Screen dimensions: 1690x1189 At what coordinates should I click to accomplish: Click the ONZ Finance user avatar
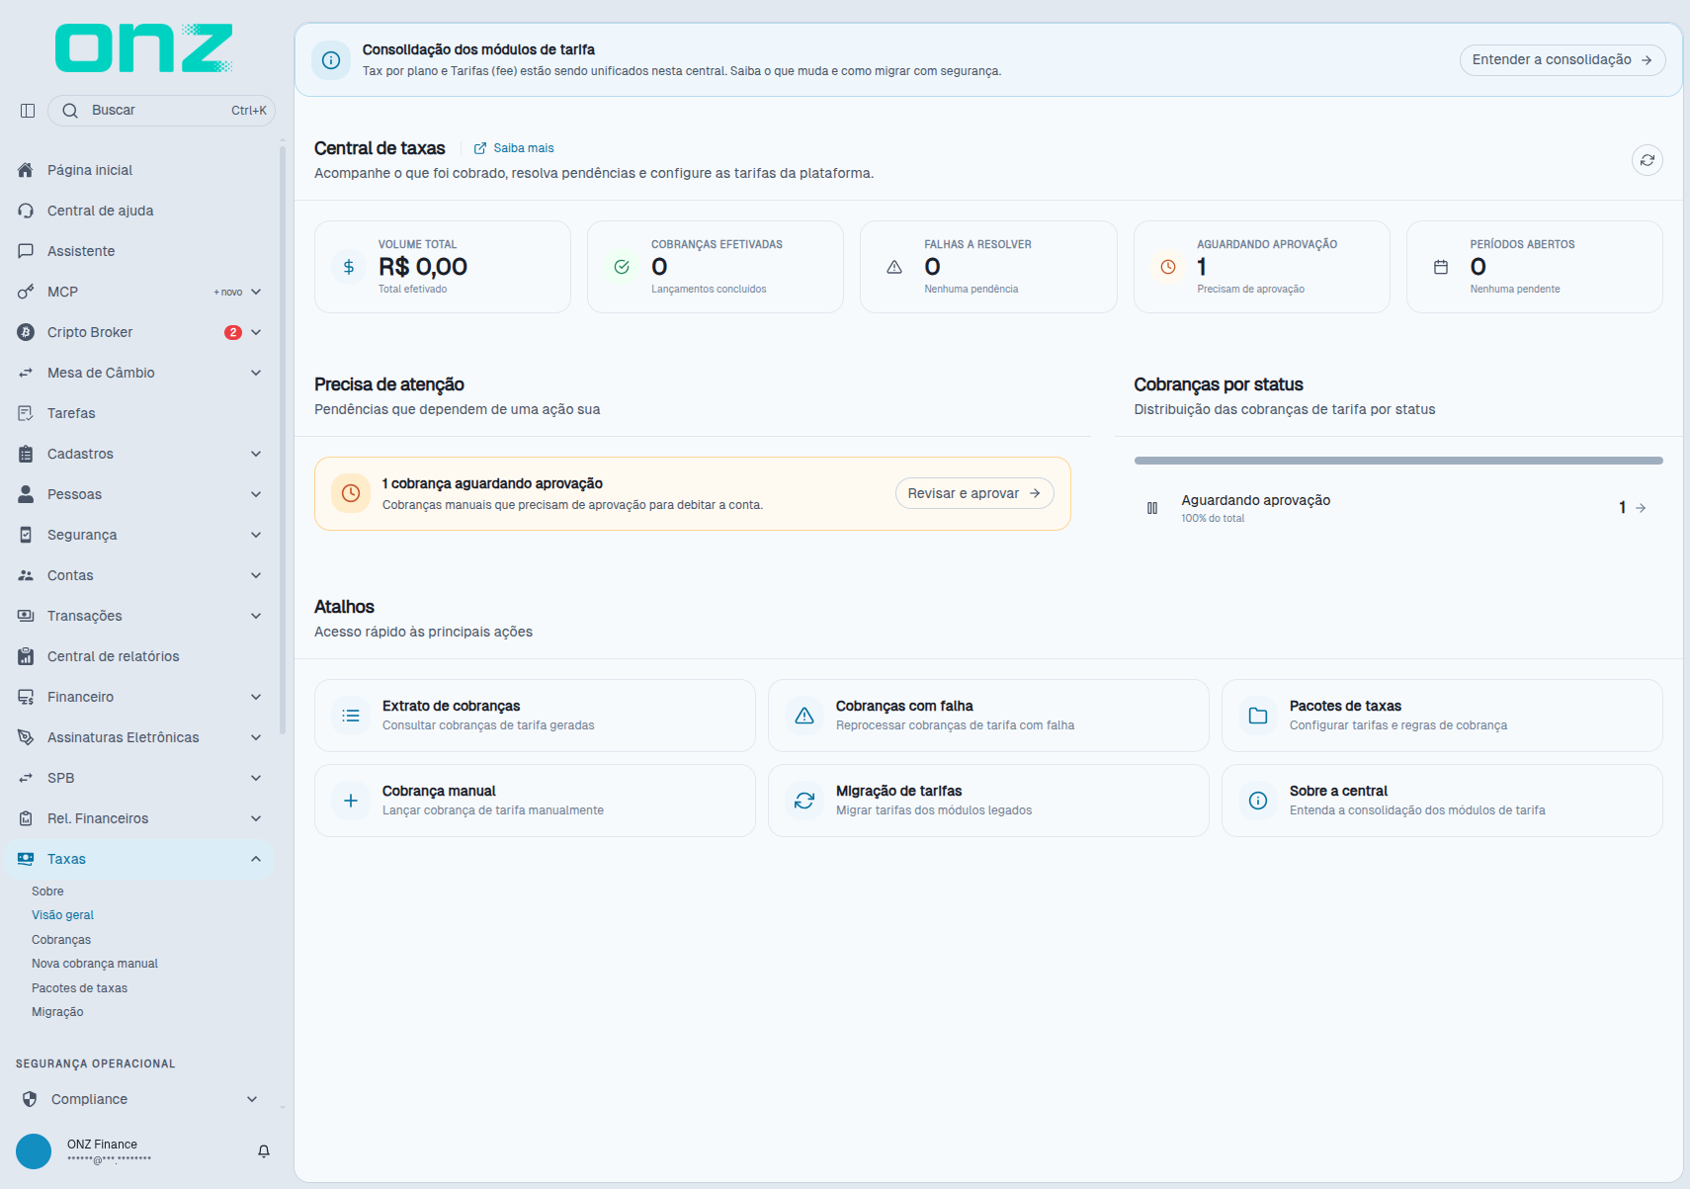pyautogui.click(x=34, y=1151)
